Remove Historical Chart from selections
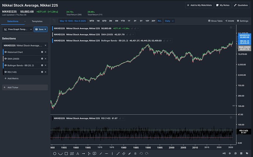Viewport: 253px width, 157px height. point(45,52)
